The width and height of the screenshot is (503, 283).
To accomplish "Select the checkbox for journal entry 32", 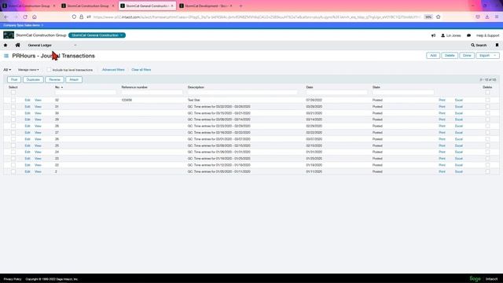I will click(x=13, y=100).
